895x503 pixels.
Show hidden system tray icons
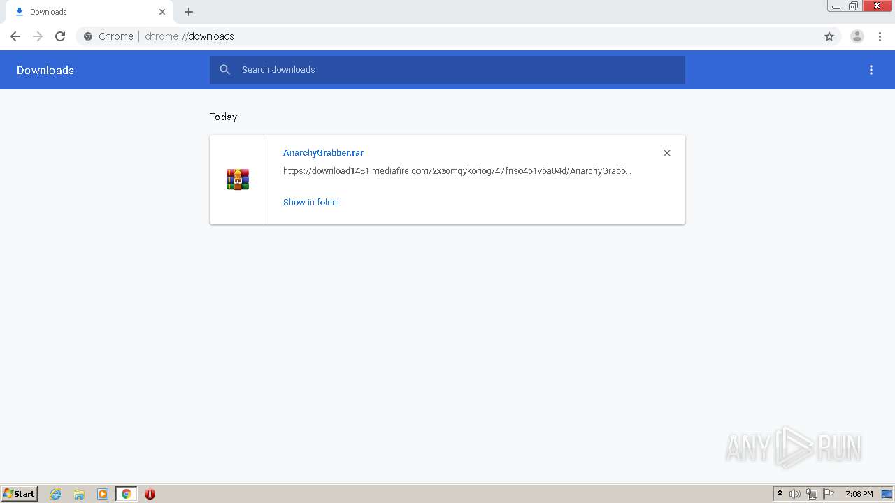(x=780, y=494)
